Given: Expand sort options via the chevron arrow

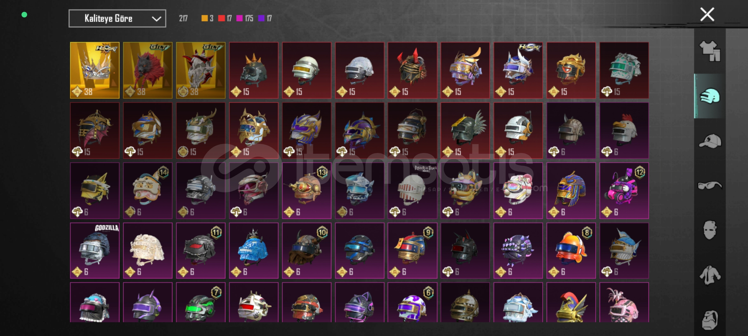Looking at the screenshot, I should coord(156,19).
